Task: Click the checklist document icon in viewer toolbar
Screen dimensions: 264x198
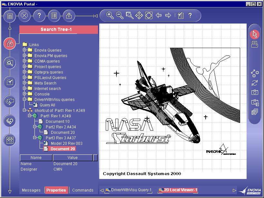Action: click(x=181, y=15)
